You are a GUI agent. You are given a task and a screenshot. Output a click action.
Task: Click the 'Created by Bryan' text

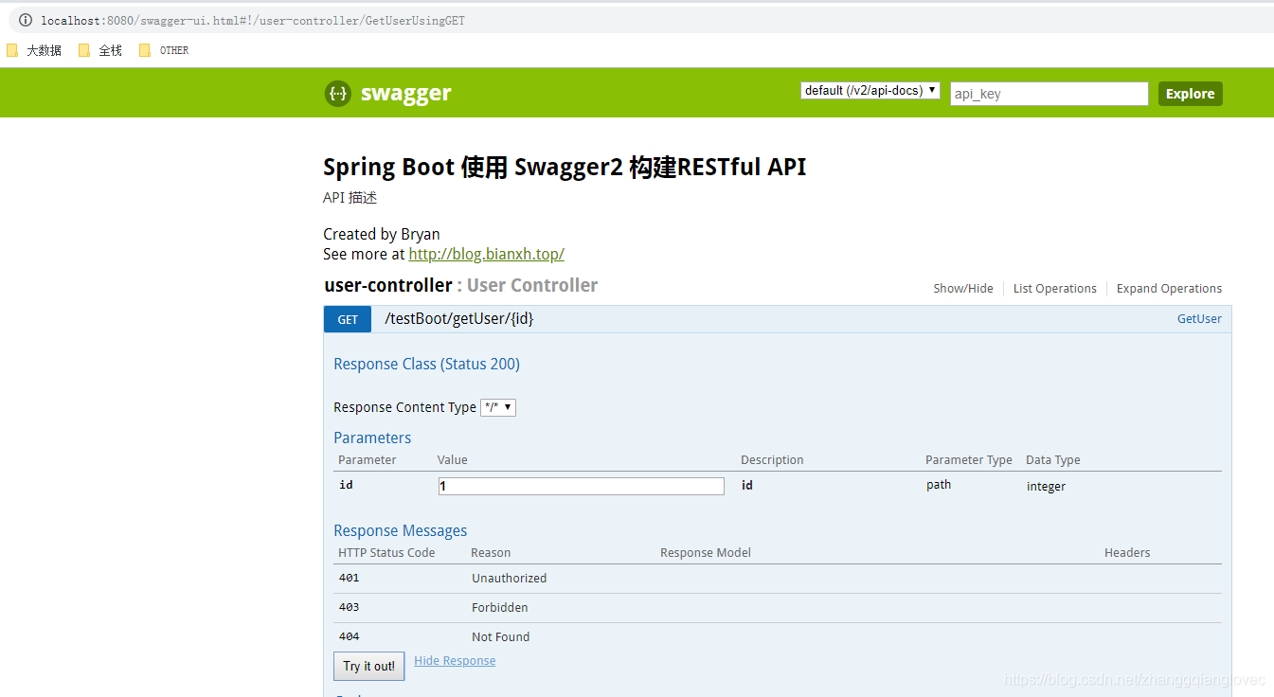click(x=382, y=234)
